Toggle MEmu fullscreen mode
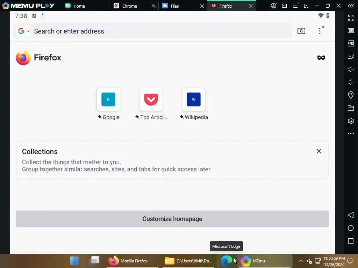Image resolution: width=358 pixels, height=268 pixels. click(x=351, y=17)
